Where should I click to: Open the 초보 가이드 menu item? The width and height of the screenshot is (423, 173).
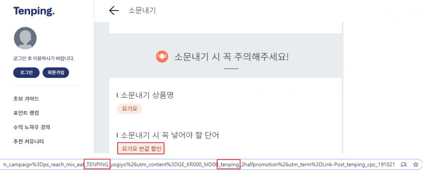[x=26, y=99]
